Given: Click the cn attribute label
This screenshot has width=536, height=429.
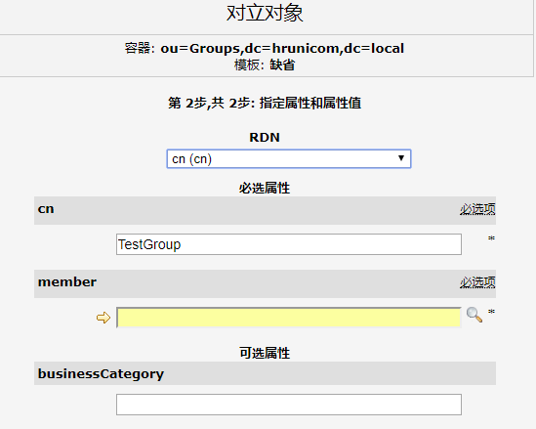Looking at the screenshot, I should pyautogui.click(x=46, y=209).
